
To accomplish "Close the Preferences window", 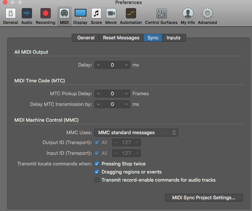I will (x=5, y=2).
